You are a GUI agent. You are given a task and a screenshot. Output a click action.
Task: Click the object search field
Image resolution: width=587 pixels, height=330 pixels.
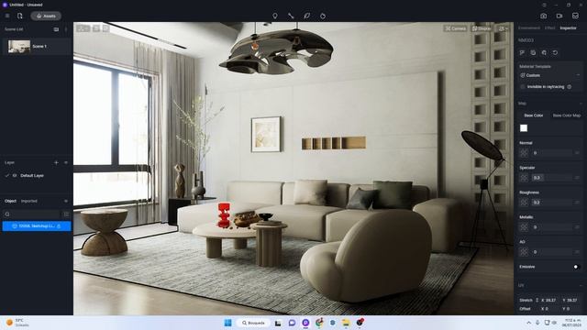(32, 214)
